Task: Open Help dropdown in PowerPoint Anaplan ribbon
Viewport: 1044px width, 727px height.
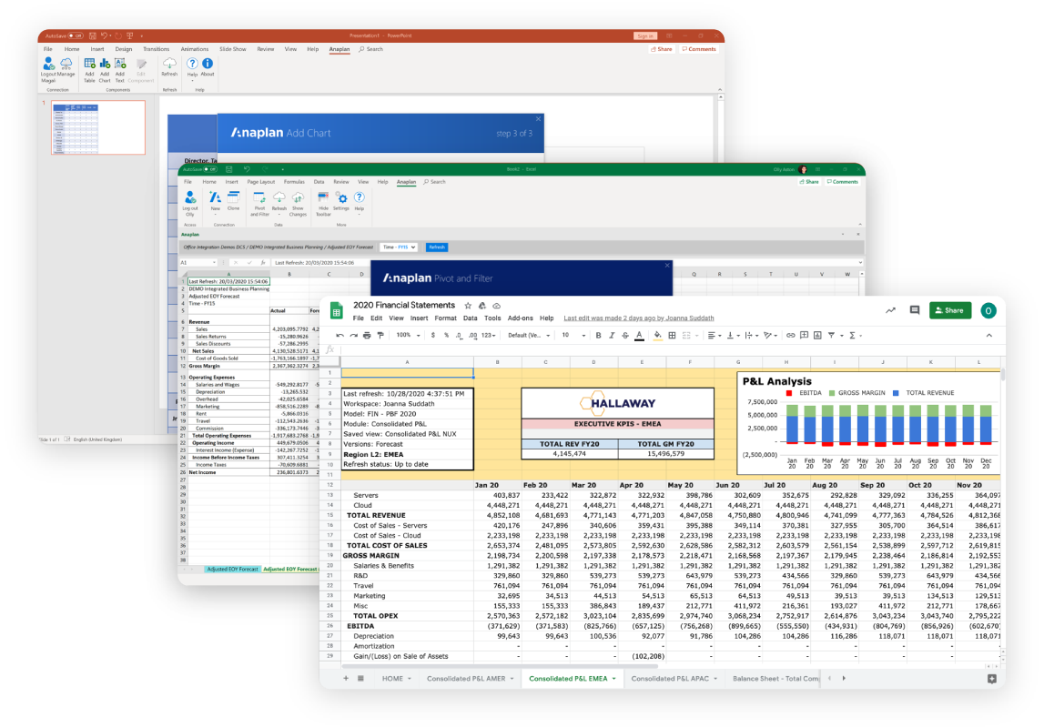Action: (192, 68)
